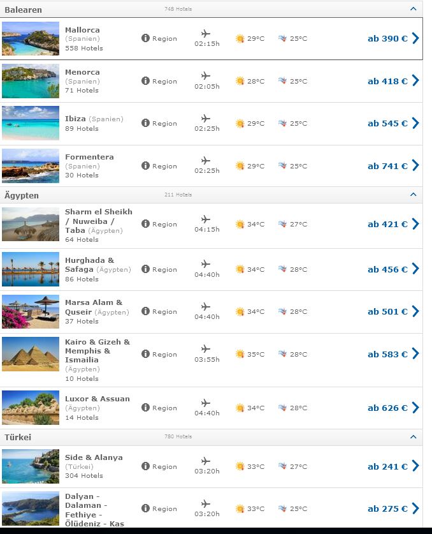Click the info icon in Menorca row
Image resolution: width=432 pixels, height=534 pixels.
click(145, 81)
